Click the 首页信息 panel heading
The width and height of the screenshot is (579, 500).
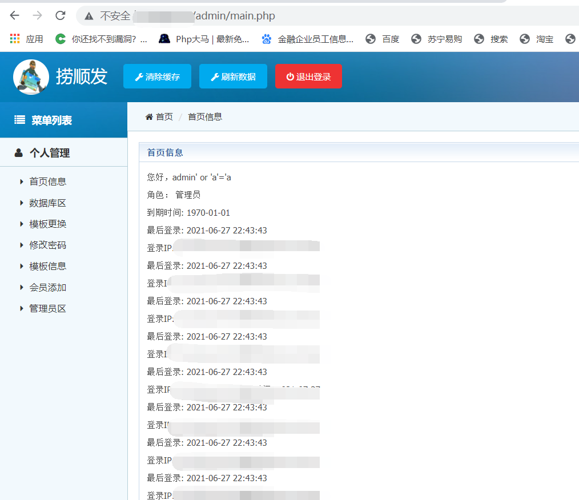pyautogui.click(x=165, y=152)
